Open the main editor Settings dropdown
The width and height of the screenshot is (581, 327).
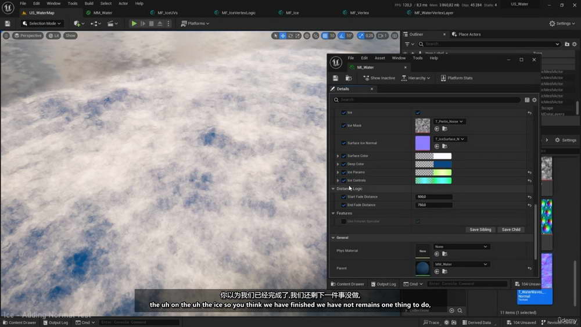click(562, 23)
